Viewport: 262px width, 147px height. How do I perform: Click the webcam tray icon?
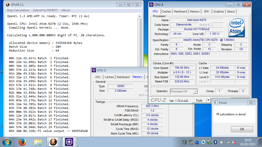(203, 142)
